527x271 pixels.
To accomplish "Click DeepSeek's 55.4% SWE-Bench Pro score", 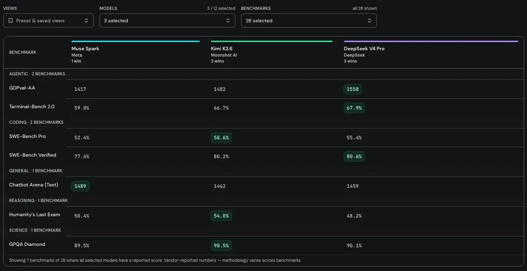I will pos(354,137).
